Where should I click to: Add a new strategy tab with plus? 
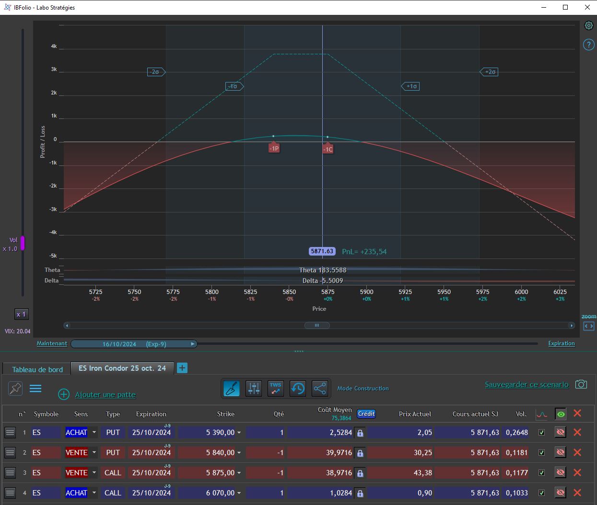[182, 368]
